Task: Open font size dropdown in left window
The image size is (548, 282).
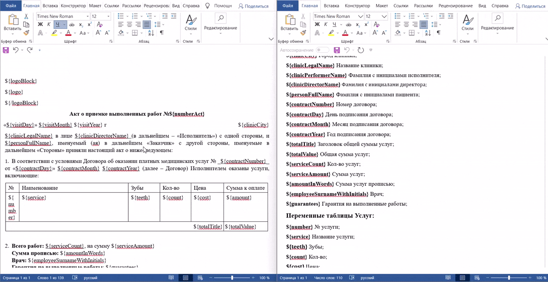Action: click(109, 16)
